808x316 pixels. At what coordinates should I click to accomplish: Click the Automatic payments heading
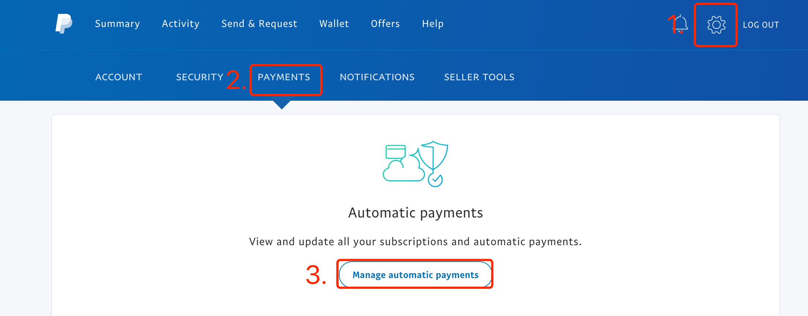coord(415,213)
